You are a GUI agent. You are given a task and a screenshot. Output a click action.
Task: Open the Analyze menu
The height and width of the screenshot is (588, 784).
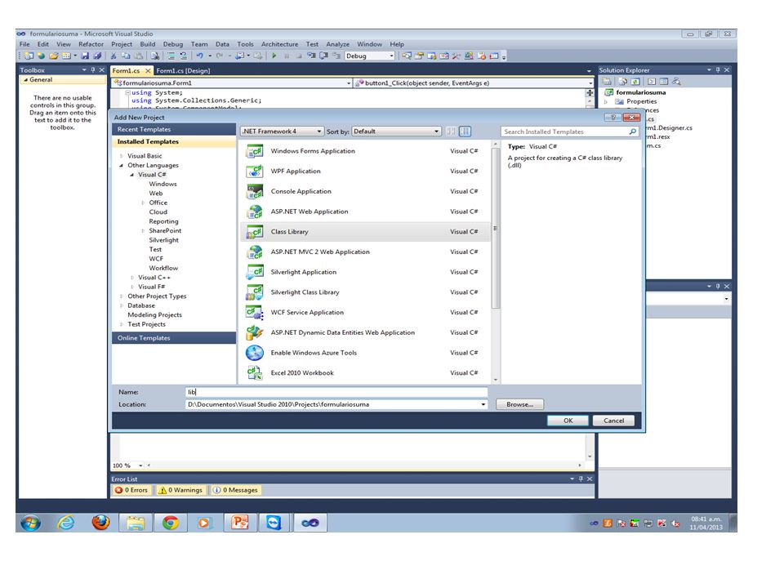click(x=337, y=44)
